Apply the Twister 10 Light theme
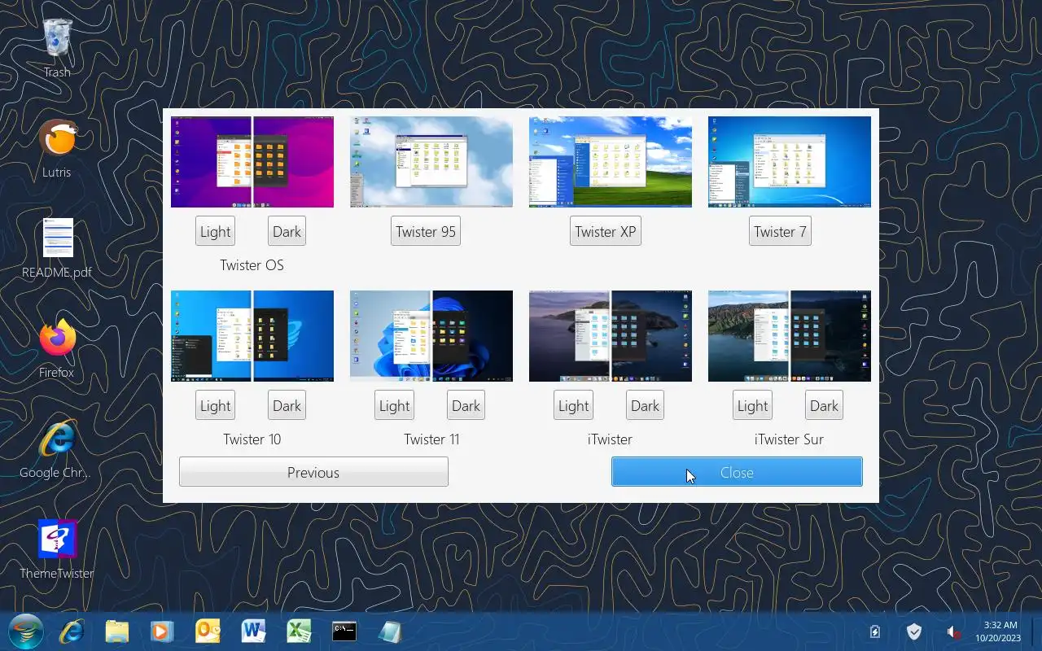This screenshot has height=651, width=1042. 216,405
